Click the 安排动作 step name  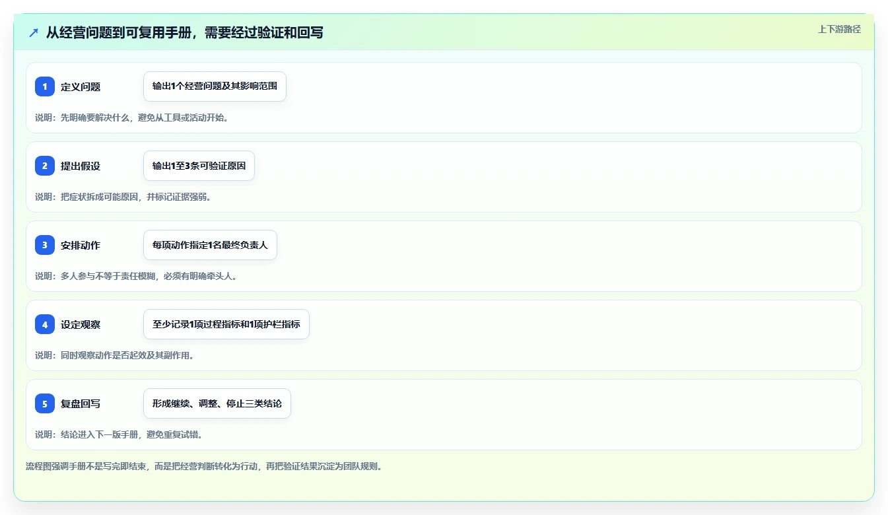pos(81,245)
